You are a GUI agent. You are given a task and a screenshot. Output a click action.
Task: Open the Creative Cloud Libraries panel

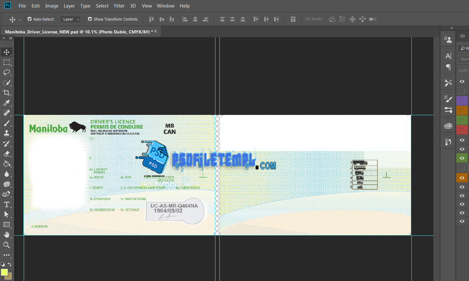[x=448, y=126]
